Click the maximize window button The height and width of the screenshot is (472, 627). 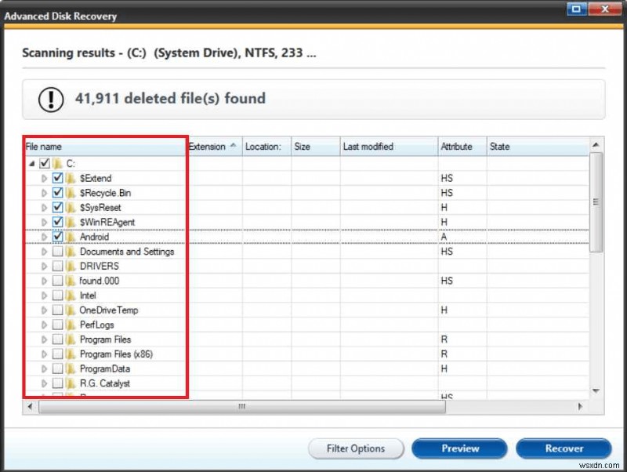[577, 9]
